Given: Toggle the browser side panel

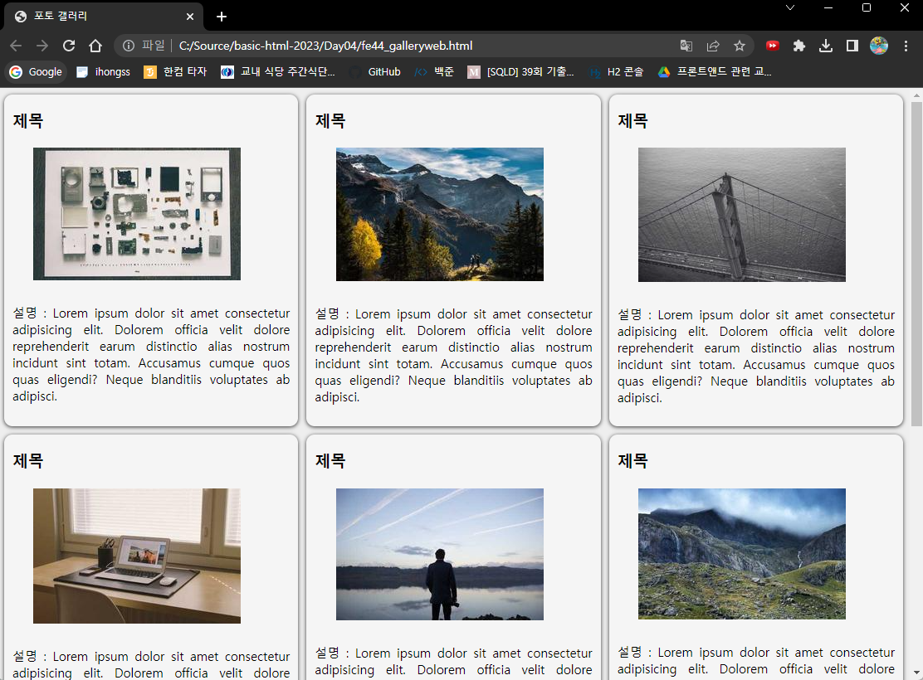Looking at the screenshot, I should (x=852, y=46).
